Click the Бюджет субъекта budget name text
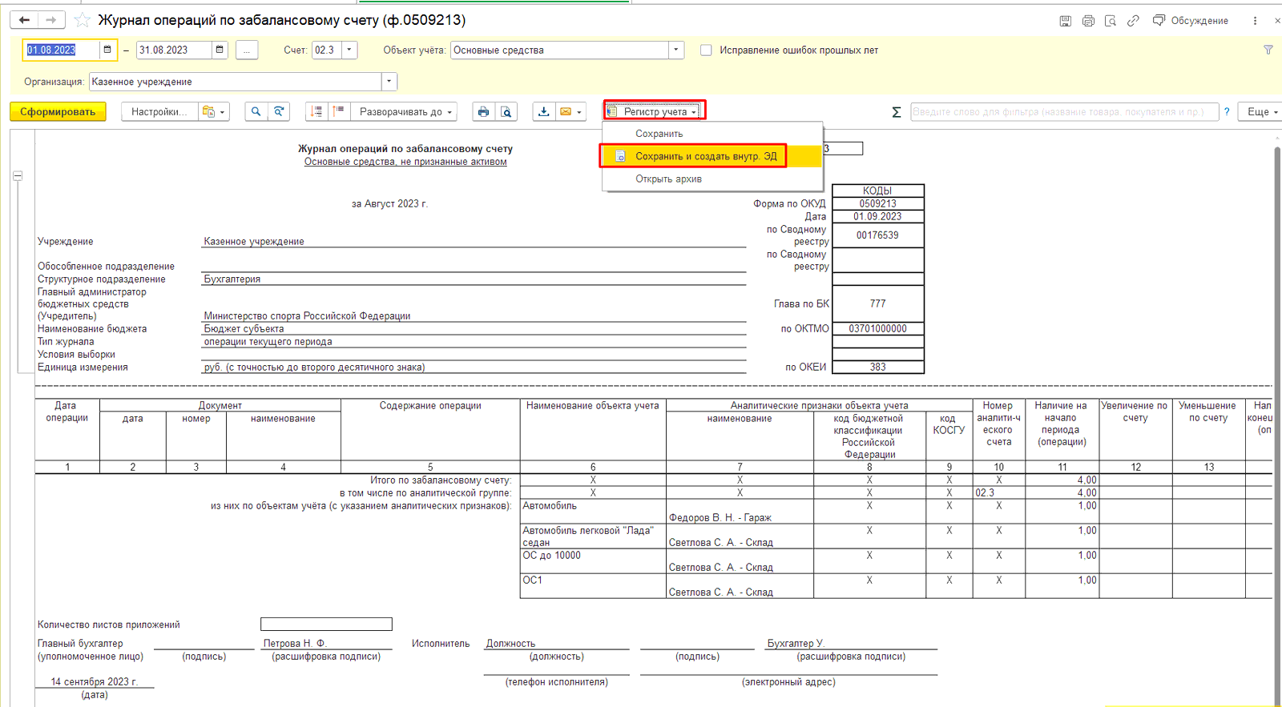Screen dimensions: 1282x707 pyautogui.click(x=244, y=328)
